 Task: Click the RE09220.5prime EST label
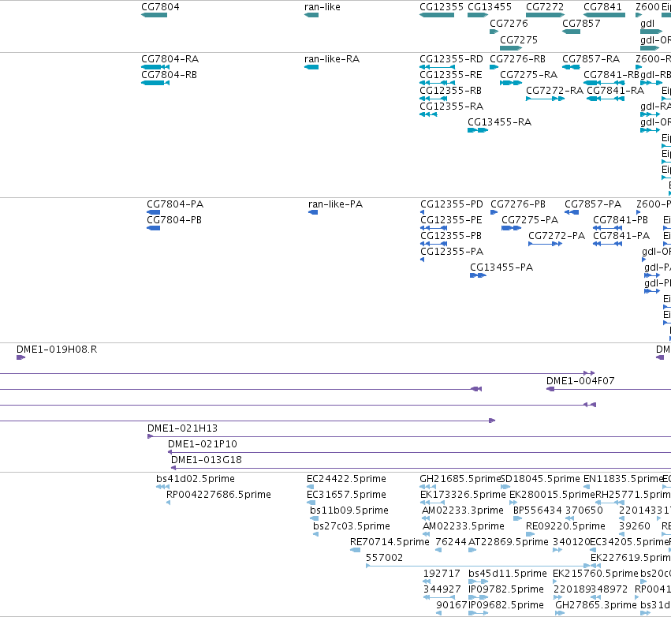coord(565,525)
